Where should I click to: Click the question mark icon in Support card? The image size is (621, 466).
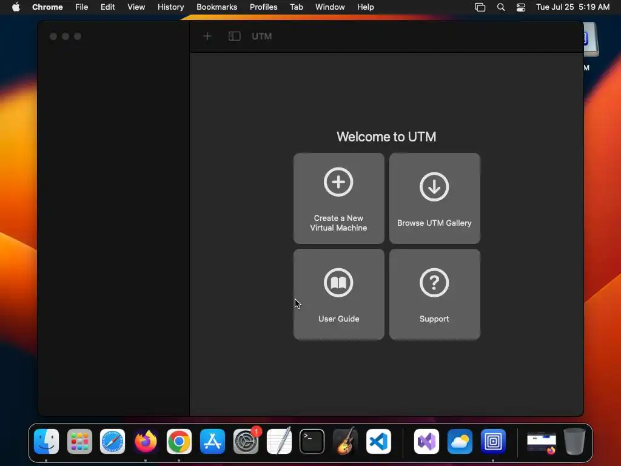[x=434, y=283]
